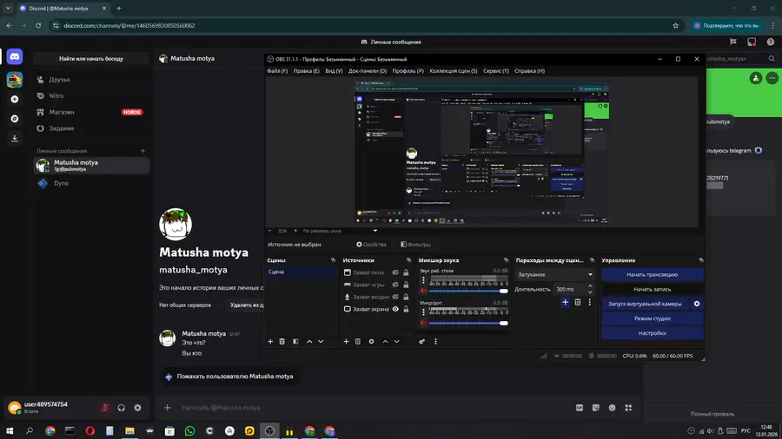Show the Захват игры source
This screenshot has width=782, height=439.
(395, 285)
